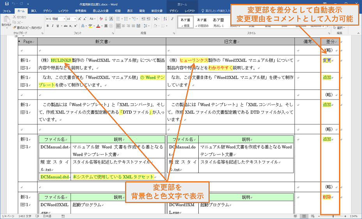Switch to Read Mode view in status bar
Viewport: 362px width, 219px height.
point(295,216)
